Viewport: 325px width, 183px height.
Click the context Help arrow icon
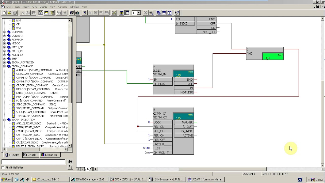pyautogui.click(x=177, y=13)
